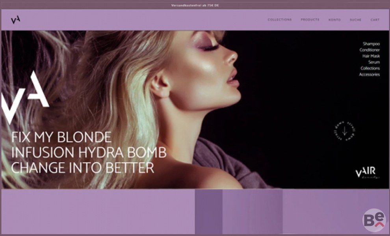Viewport: 390px width, 236px height.
Task: Click the circular scroll down arrow icon
Action: coord(344,132)
